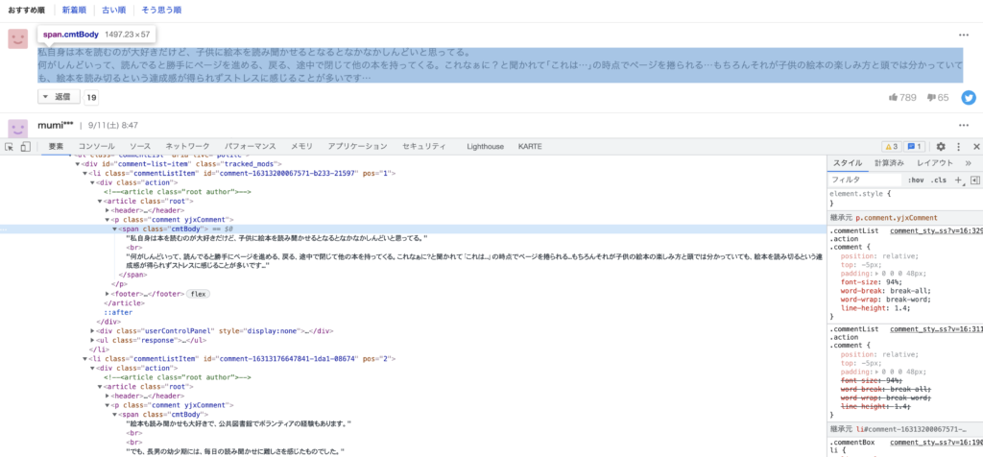Sort comments by 古い順

point(113,10)
